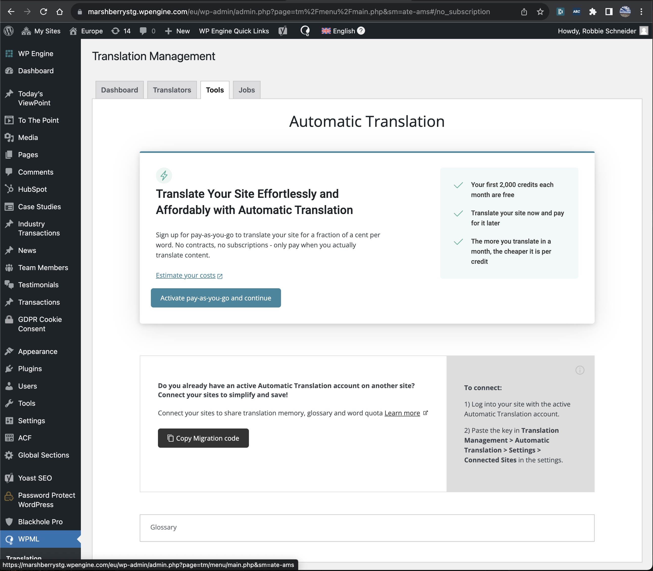Click the comments bubble showing 0
This screenshot has height=571, width=653.
(x=148, y=31)
